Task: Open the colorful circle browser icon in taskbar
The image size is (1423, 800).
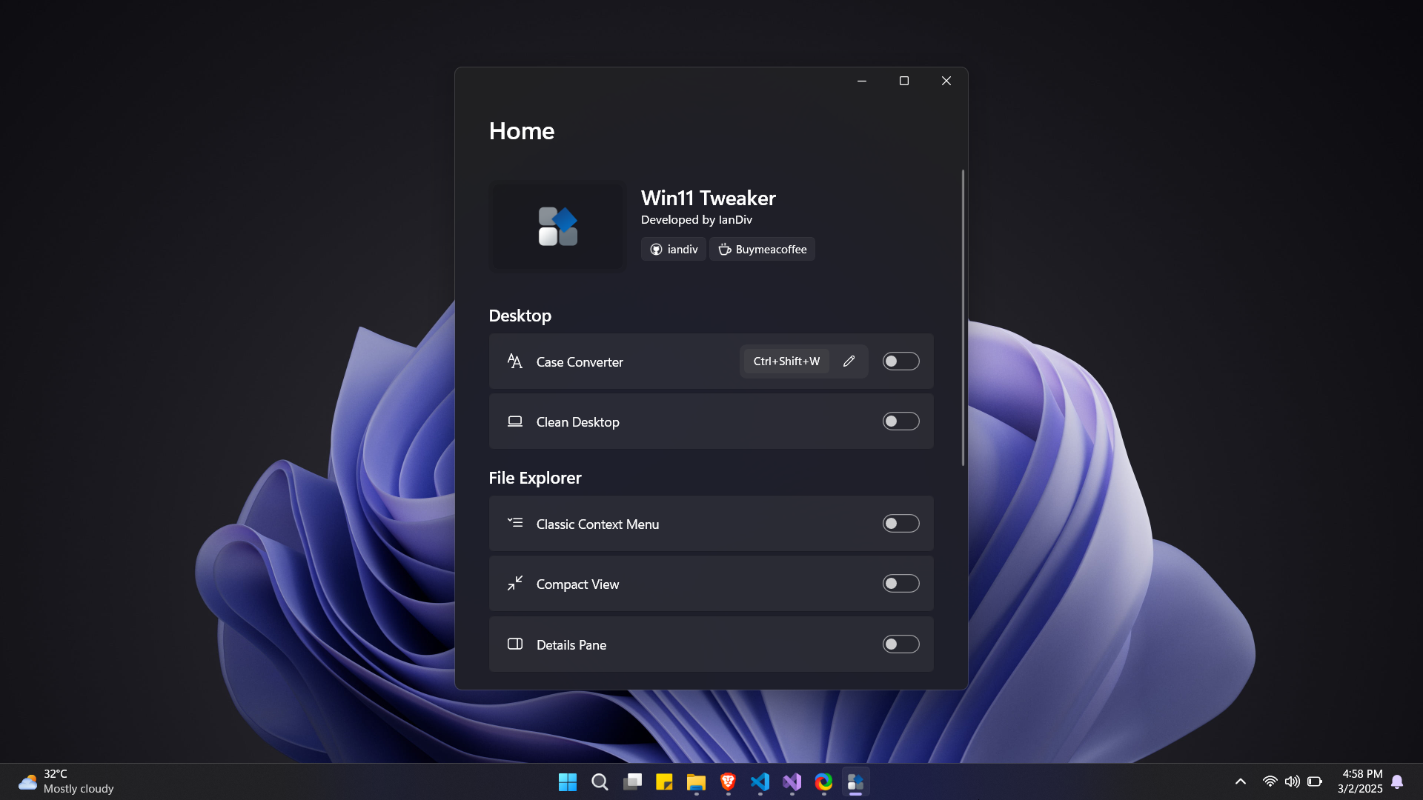Action: point(824,782)
